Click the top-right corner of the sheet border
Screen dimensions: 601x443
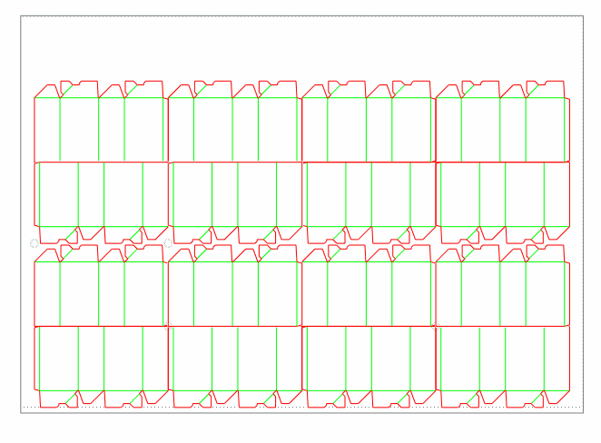point(582,15)
